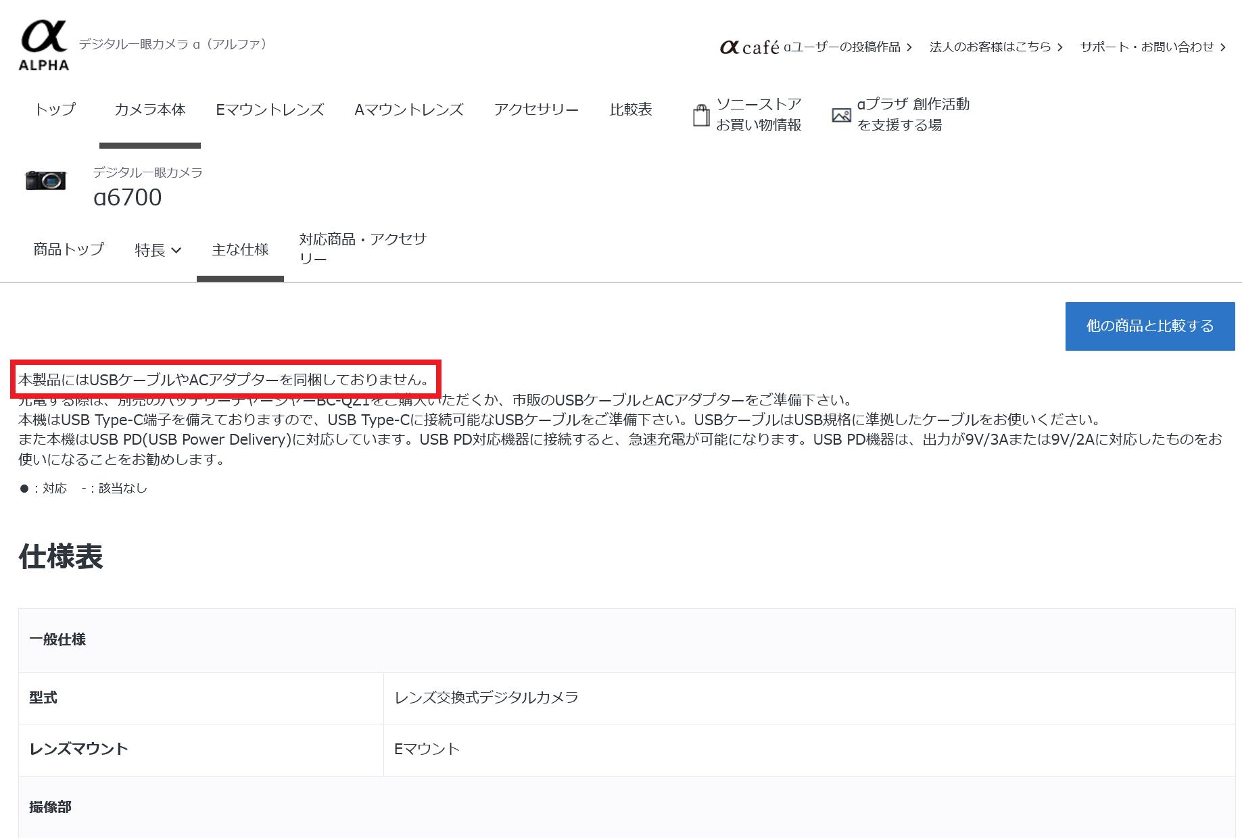Click the -：該当なし legend text
This screenshot has height=838, width=1242.
click(x=114, y=488)
